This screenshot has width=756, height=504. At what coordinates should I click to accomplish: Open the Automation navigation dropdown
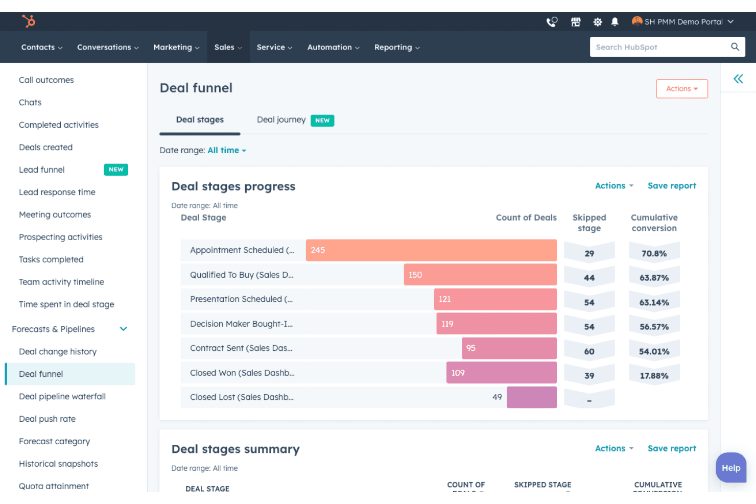pyautogui.click(x=334, y=47)
